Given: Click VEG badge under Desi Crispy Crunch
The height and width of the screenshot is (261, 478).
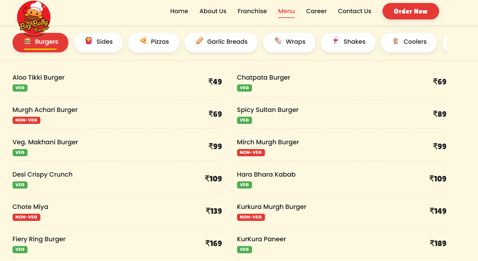Looking at the screenshot, I should coord(20,185).
